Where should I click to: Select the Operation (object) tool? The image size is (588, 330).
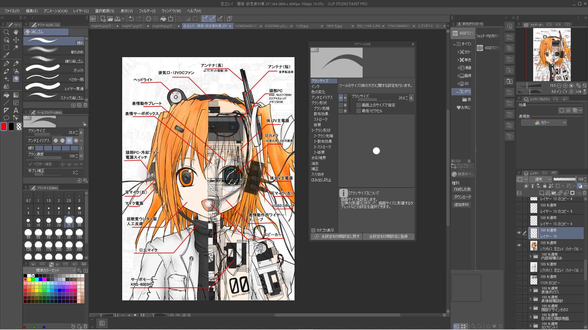(6, 40)
